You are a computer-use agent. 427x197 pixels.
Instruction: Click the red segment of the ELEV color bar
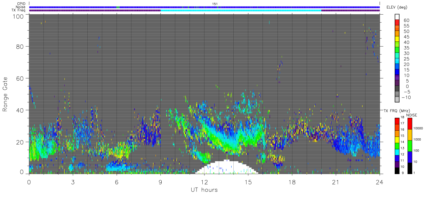tap(397, 23)
